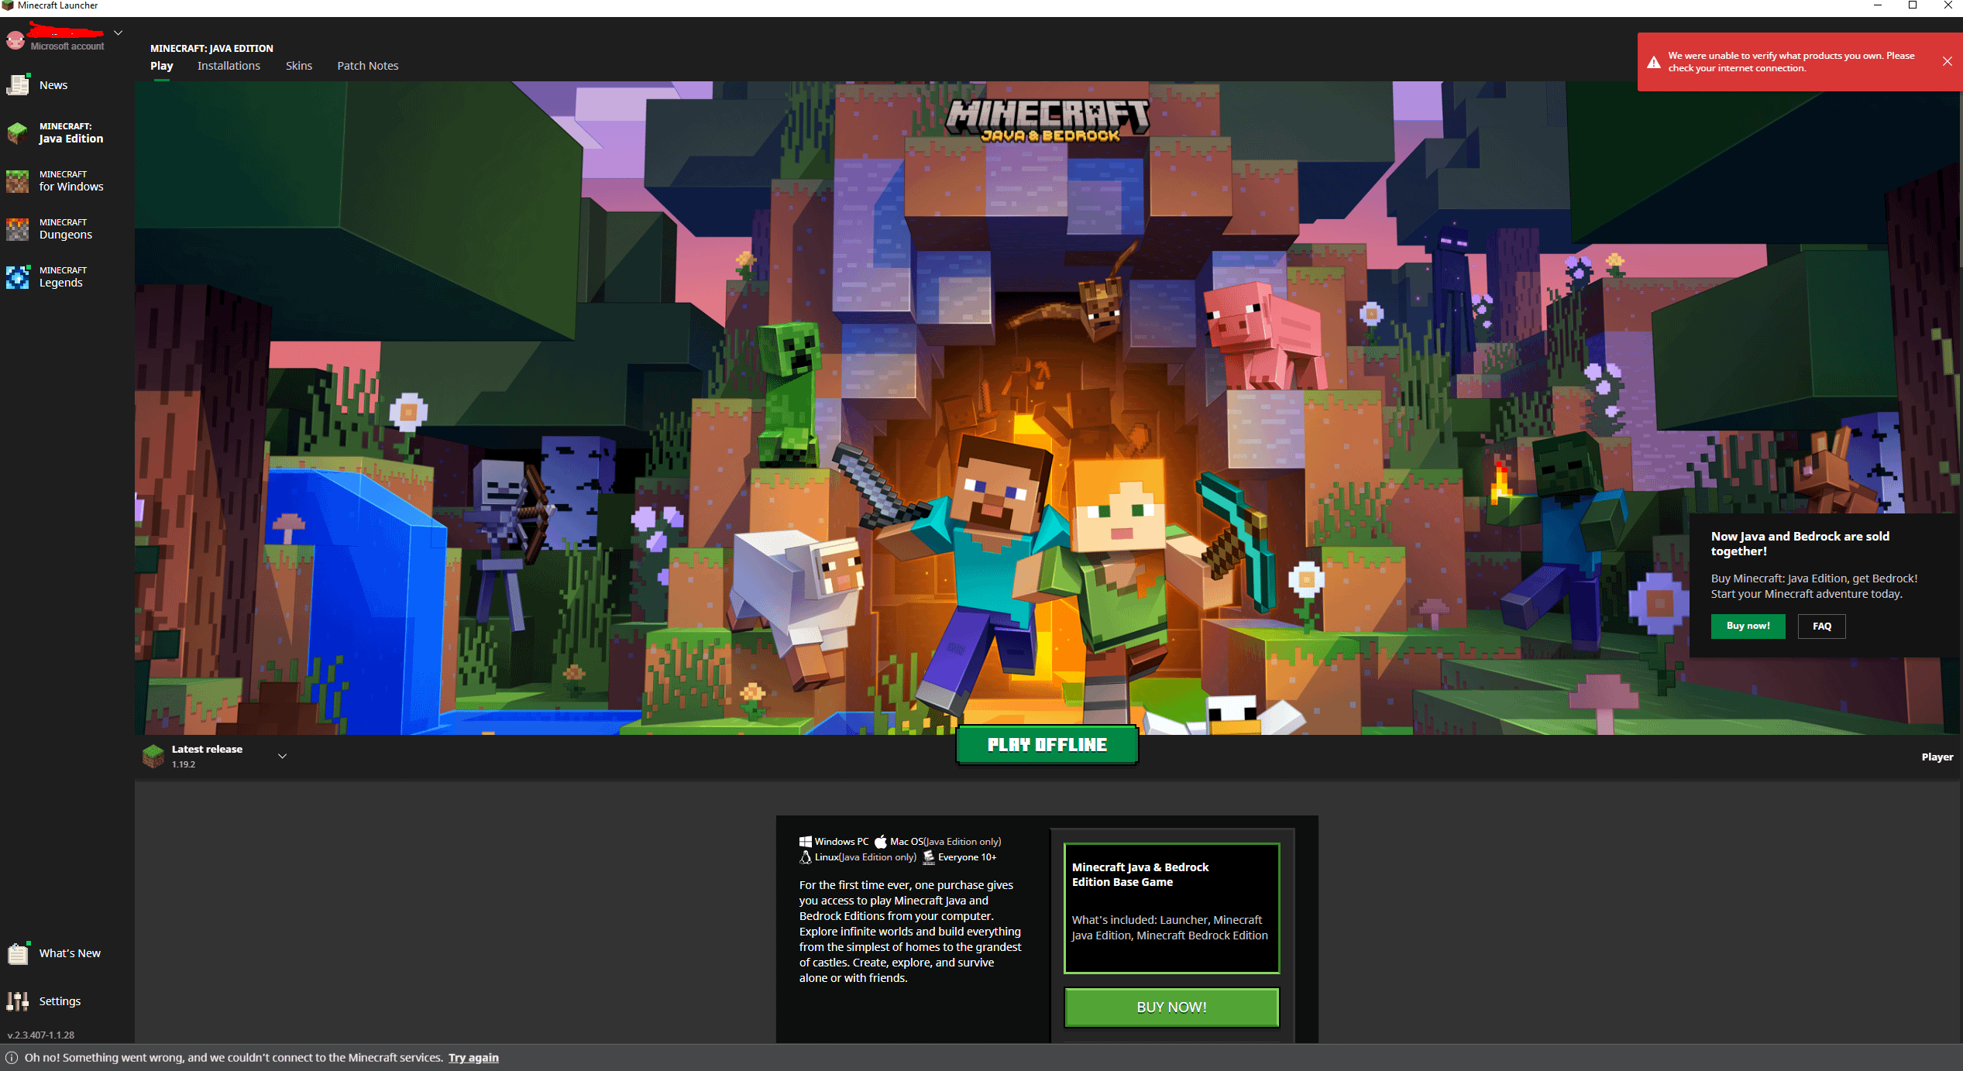Click BUY NOW! for Java & Bedrock
1963x1071 pixels.
pyautogui.click(x=1171, y=1007)
